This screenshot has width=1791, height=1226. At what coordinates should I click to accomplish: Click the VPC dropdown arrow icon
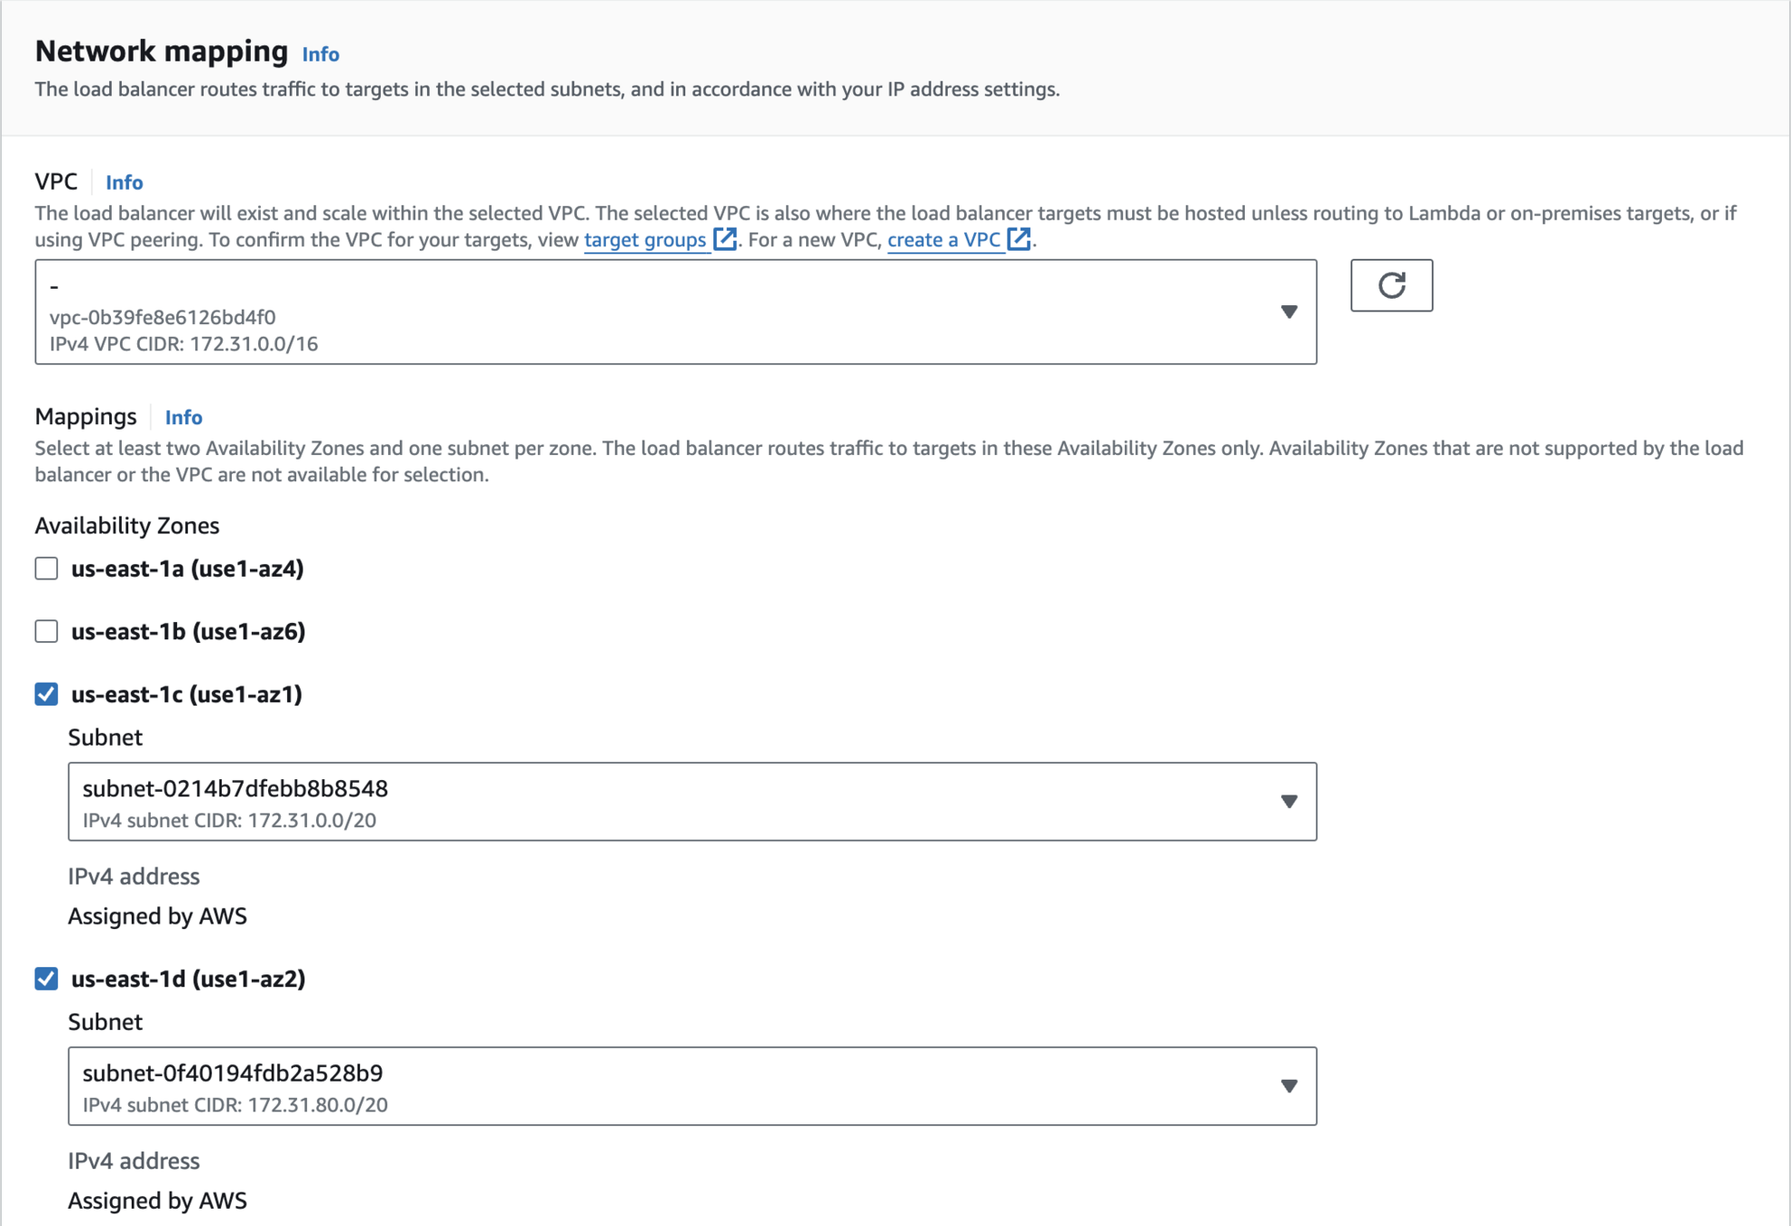pyautogui.click(x=1288, y=311)
